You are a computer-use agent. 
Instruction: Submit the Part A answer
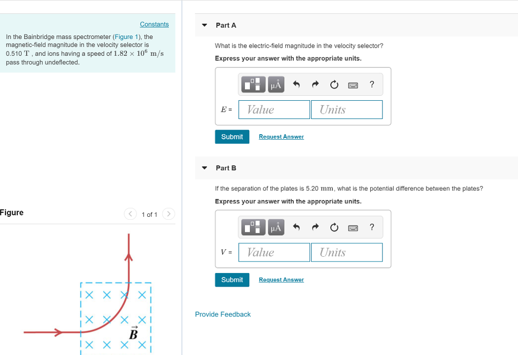(x=232, y=136)
